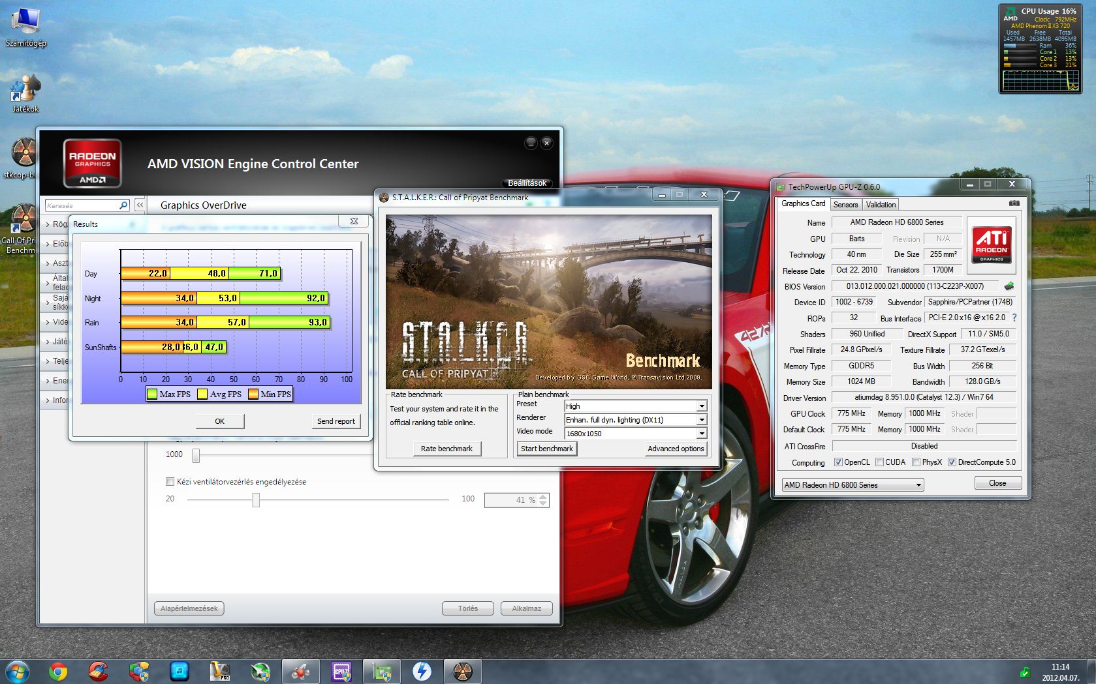Toggle the DirectCompute 5.0 checkbox
This screenshot has height=684, width=1096.
[952, 462]
